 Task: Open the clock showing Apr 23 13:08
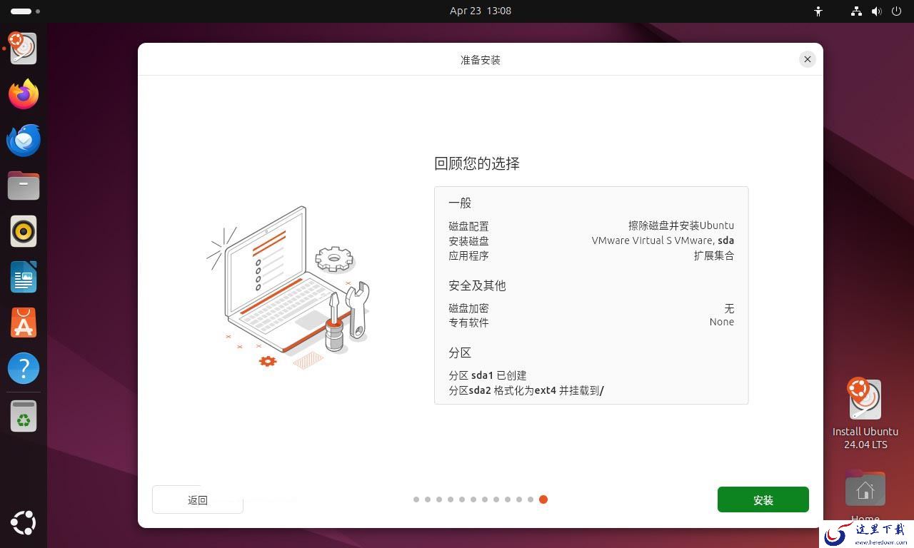coord(481,11)
